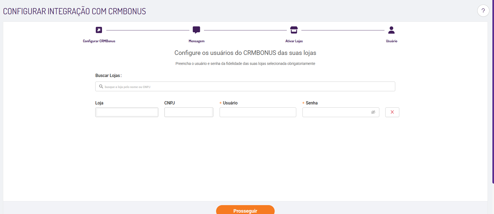Click the Prosseguir button

[x=245, y=210]
